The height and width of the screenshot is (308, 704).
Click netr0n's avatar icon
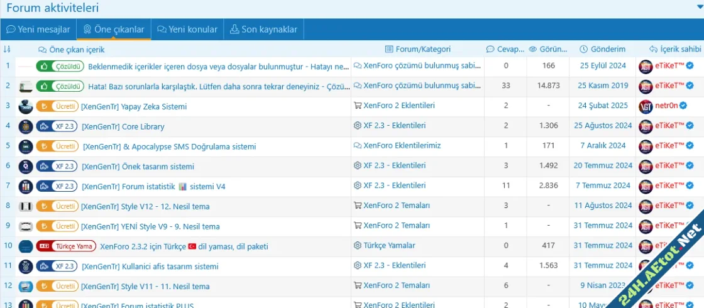pos(646,106)
